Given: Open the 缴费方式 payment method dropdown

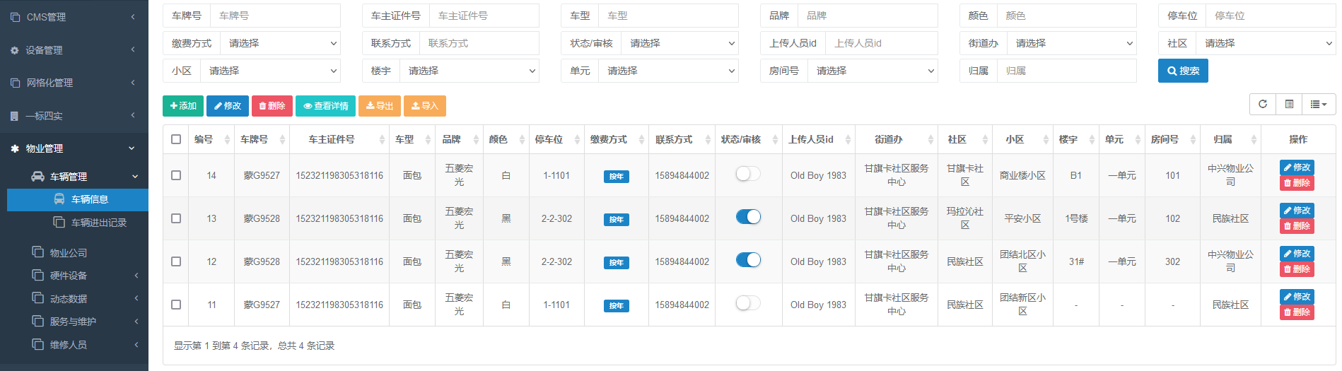Looking at the screenshot, I should click(280, 43).
